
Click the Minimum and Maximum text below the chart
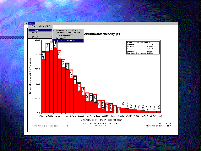pyautogui.click(x=101, y=124)
